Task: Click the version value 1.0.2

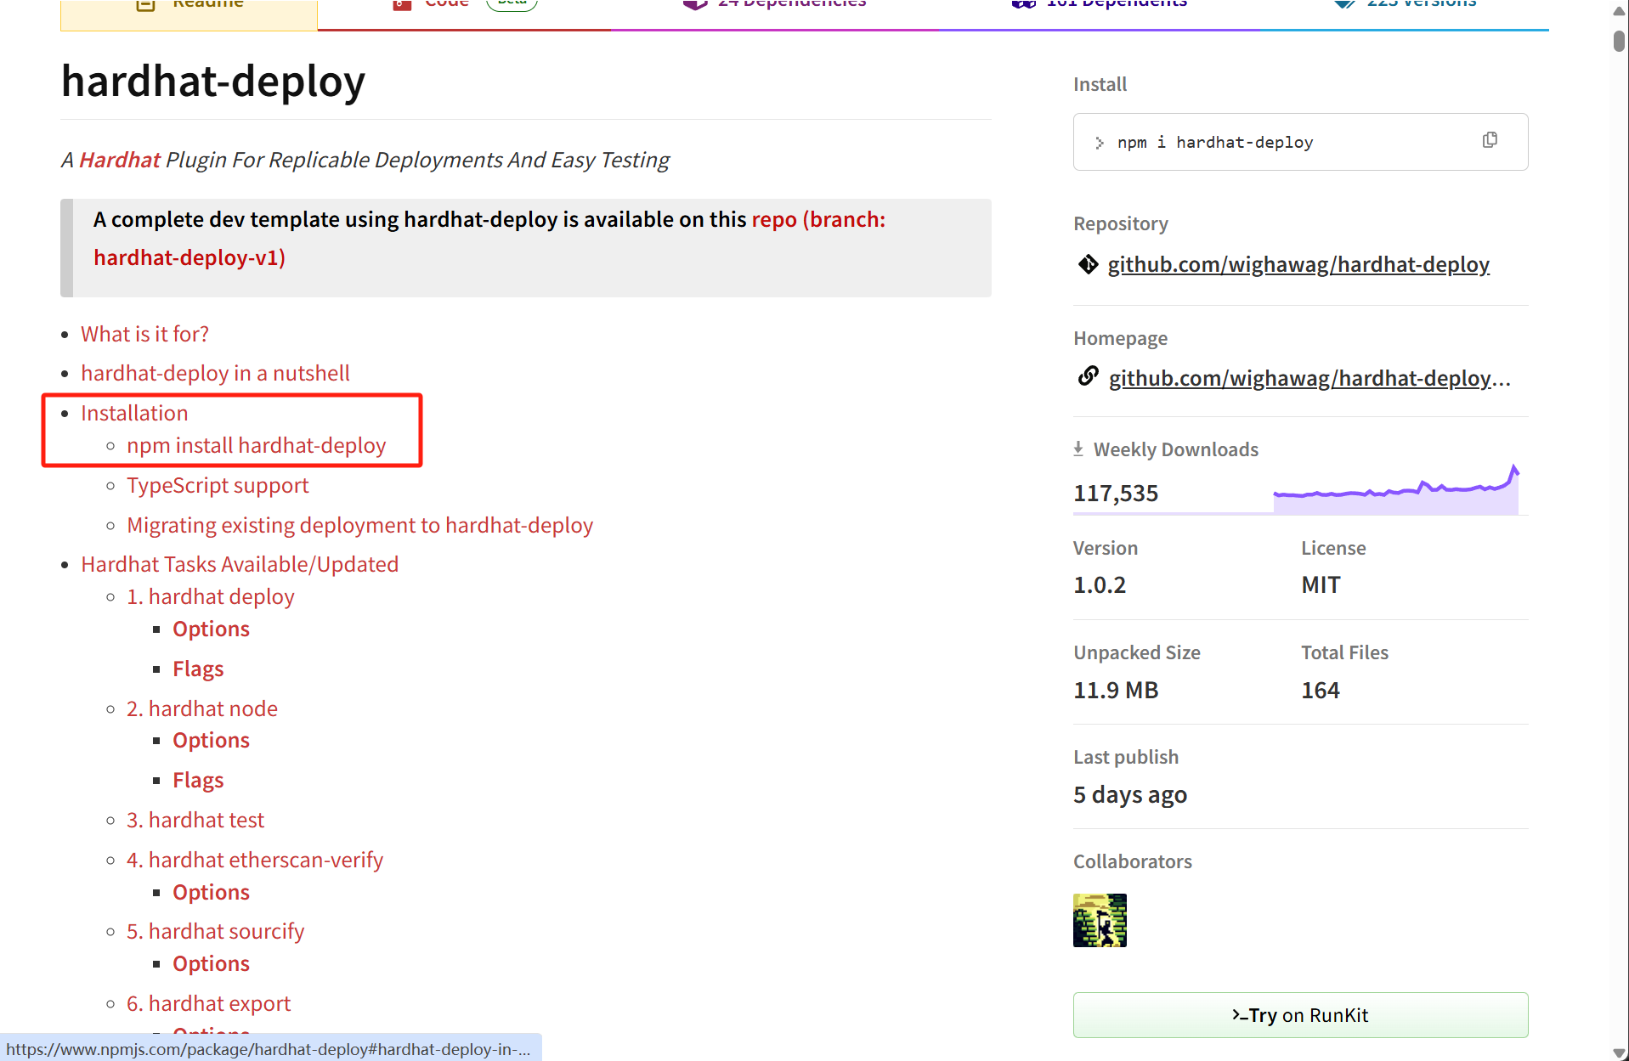Action: tap(1100, 584)
